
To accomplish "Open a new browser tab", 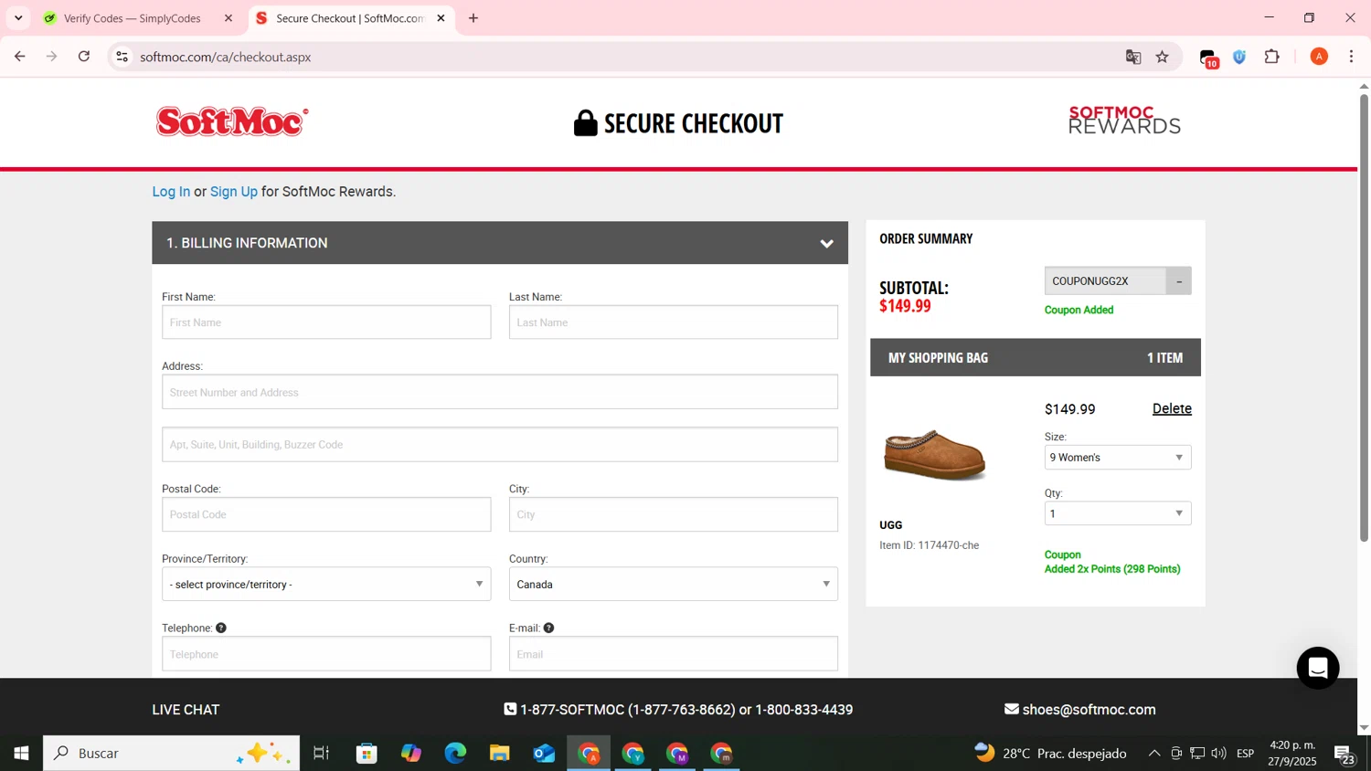I will [473, 17].
